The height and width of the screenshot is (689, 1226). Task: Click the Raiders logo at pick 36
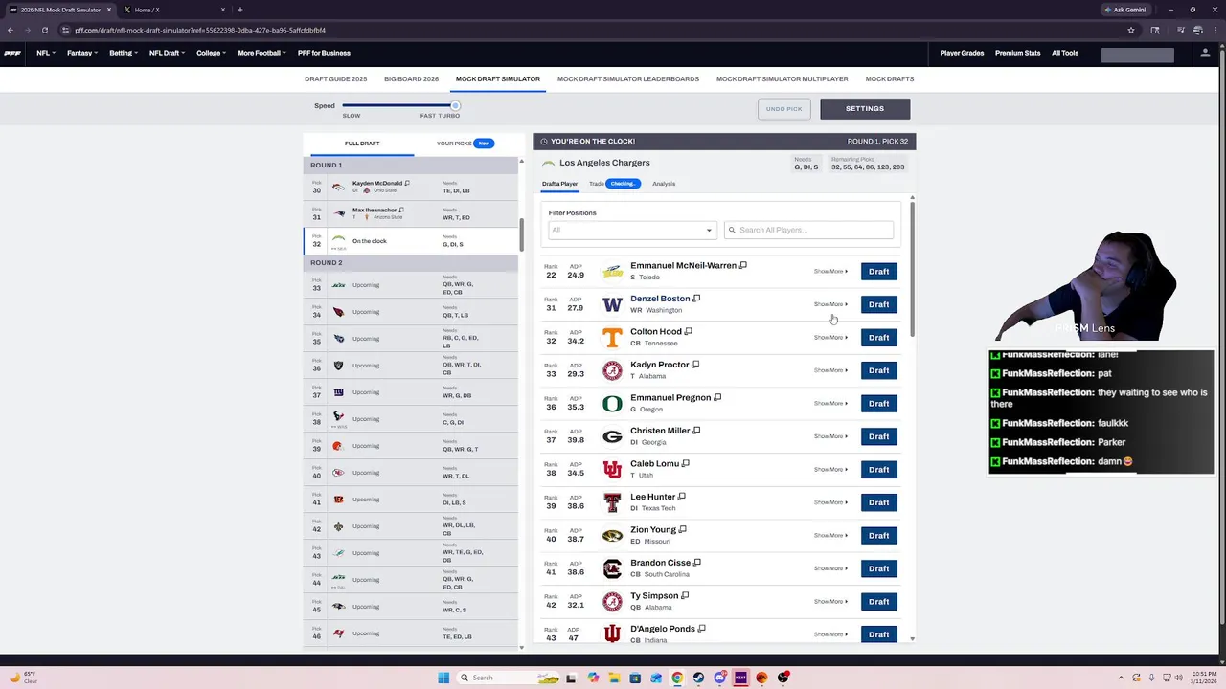(x=338, y=366)
